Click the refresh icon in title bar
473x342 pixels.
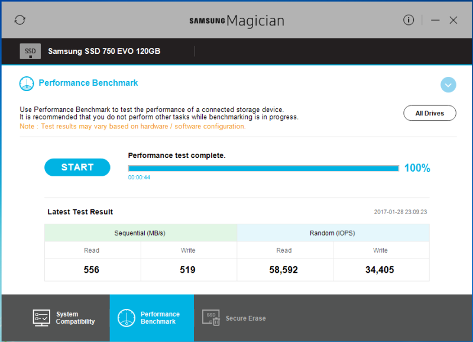[20, 20]
